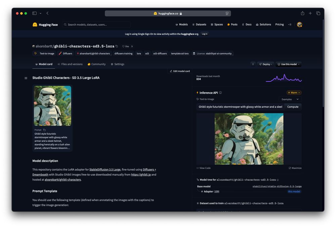Click the Edit model card button
336x227 pixels.
tap(180, 71)
